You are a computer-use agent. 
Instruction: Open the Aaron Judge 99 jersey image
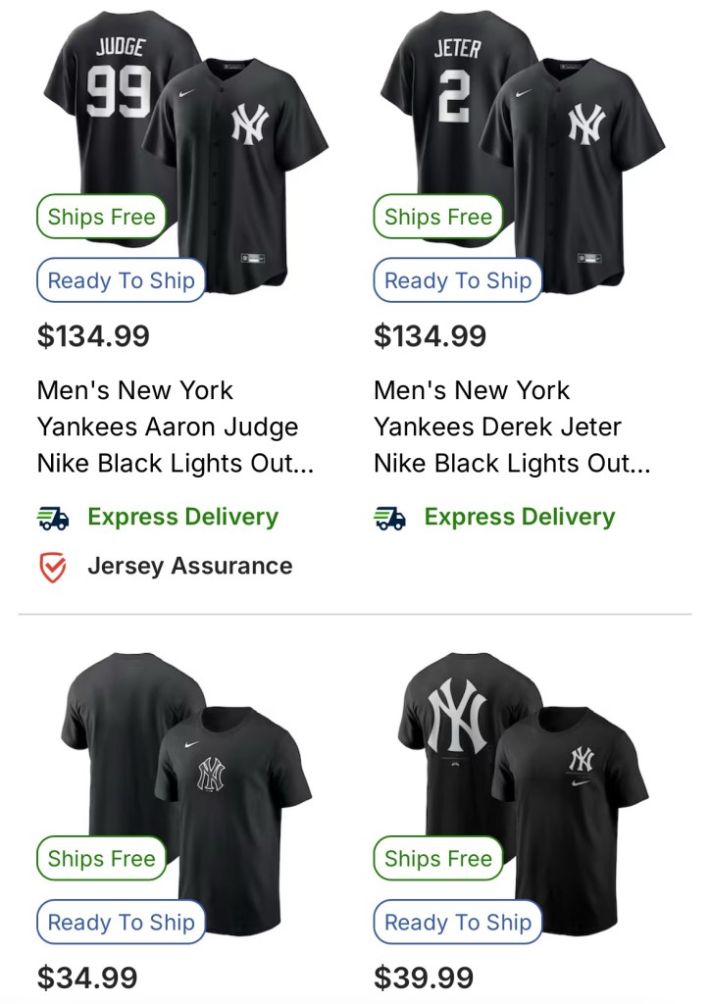[x=186, y=137]
